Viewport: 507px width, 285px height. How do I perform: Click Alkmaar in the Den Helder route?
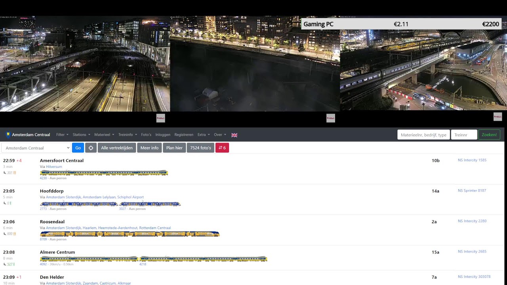[124, 283]
